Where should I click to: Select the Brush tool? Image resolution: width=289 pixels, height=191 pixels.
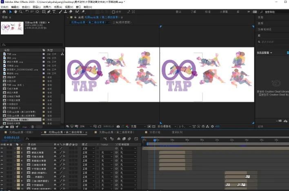(x=60, y=12)
